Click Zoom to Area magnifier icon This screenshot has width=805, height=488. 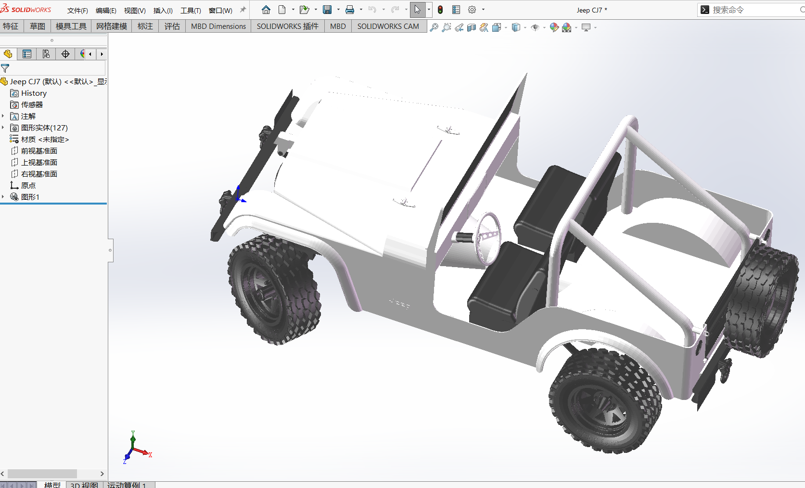pyautogui.click(x=447, y=27)
